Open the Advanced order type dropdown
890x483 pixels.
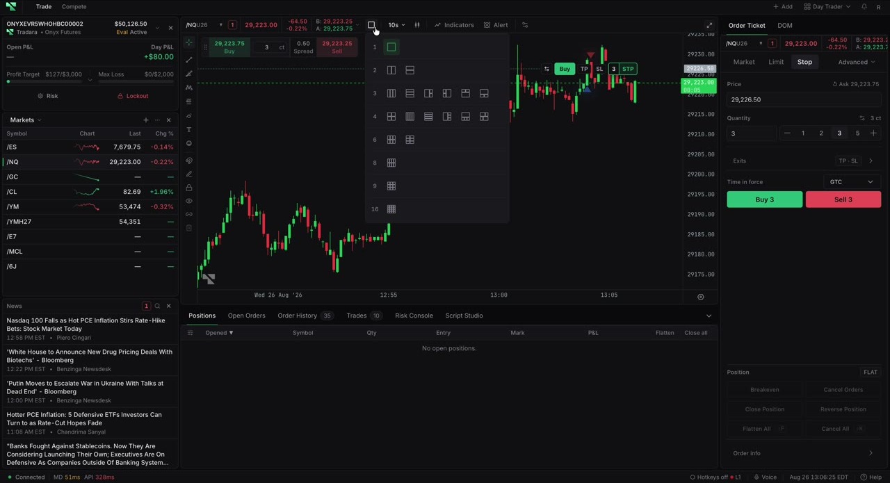(857, 62)
